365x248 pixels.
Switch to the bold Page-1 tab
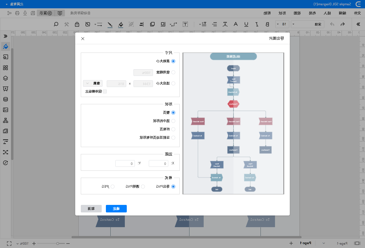pyautogui.click(x=306, y=243)
